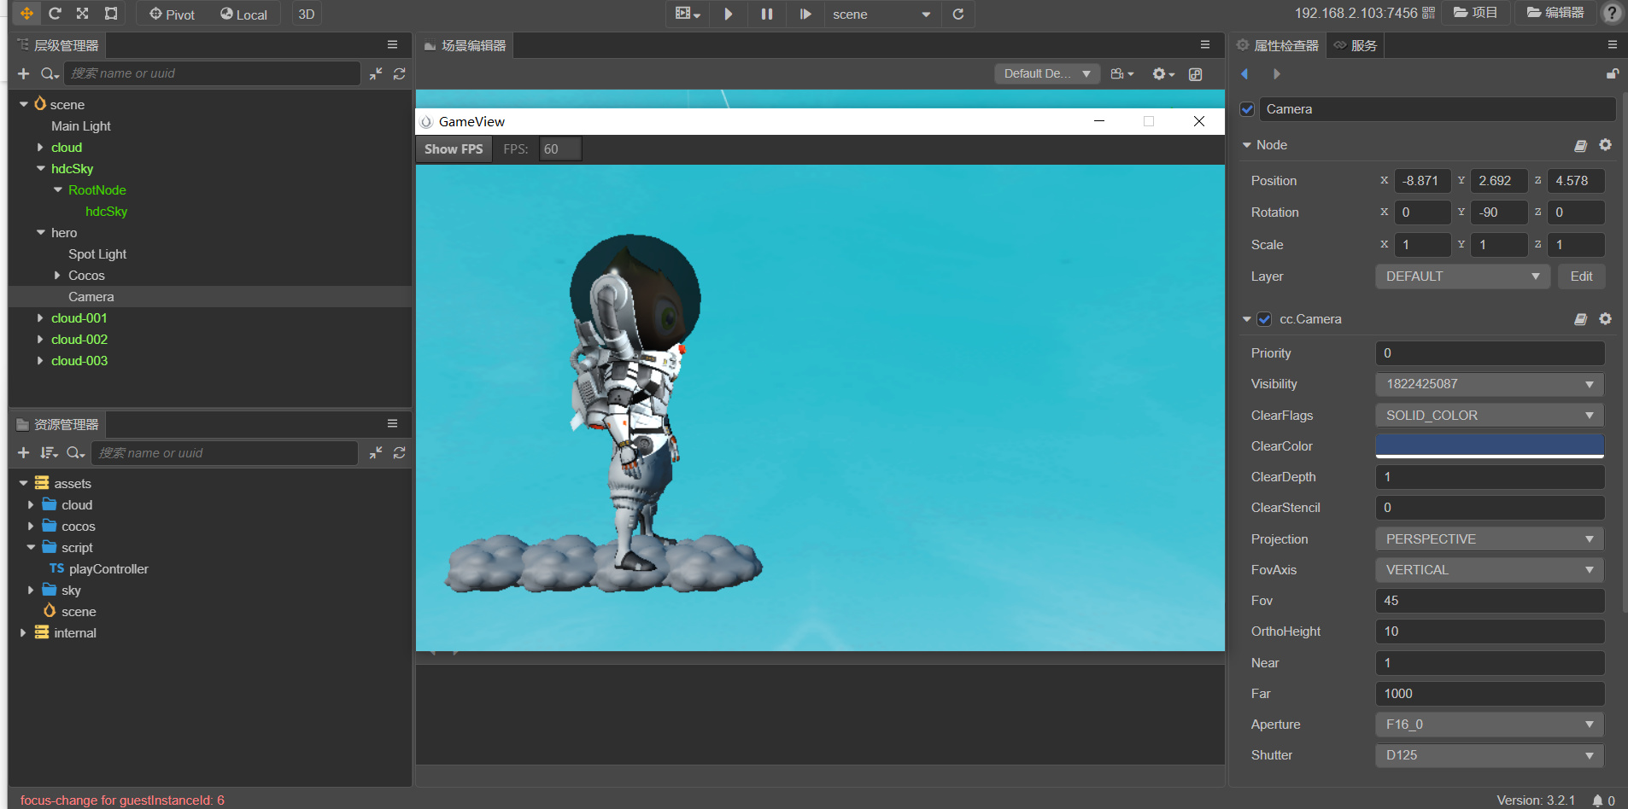1628x809 pixels.
Task: Click the 项目 folder button
Action: tap(1475, 13)
